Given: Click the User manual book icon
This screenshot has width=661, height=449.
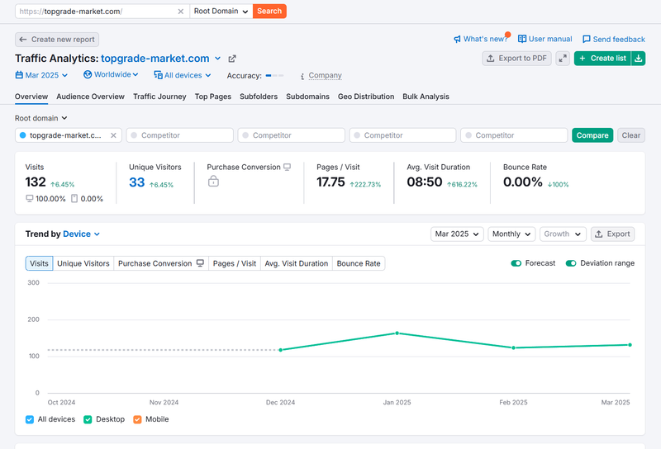Looking at the screenshot, I should (x=522, y=39).
